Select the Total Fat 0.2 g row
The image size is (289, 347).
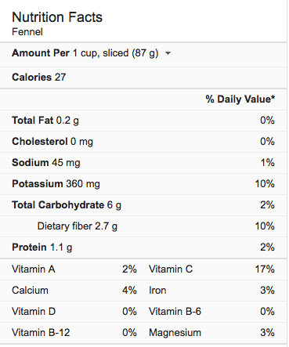coord(143,121)
